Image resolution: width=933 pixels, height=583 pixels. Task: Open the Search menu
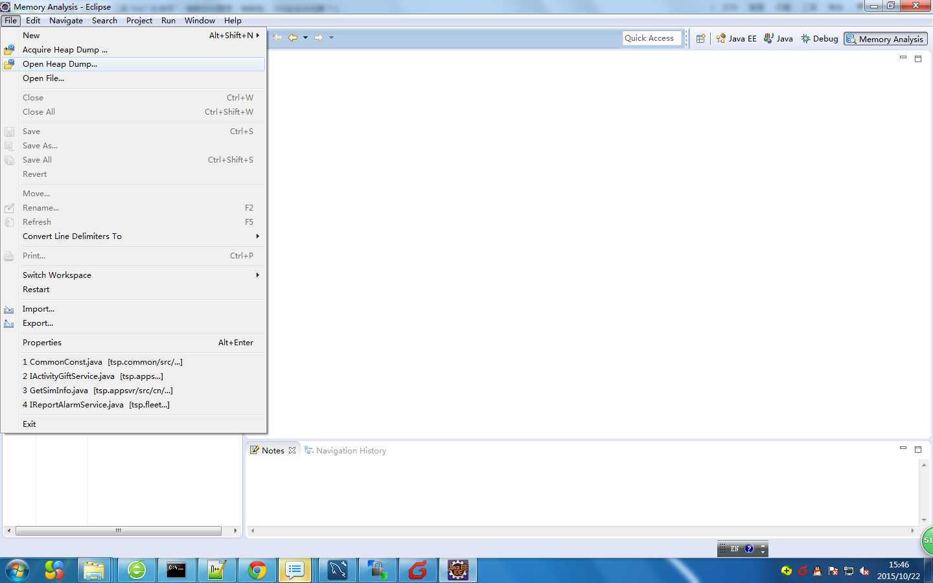104,21
